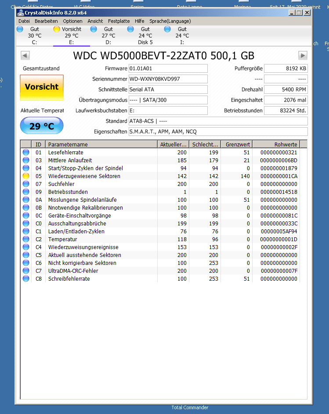Open the Hilfe menu

(139, 21)
